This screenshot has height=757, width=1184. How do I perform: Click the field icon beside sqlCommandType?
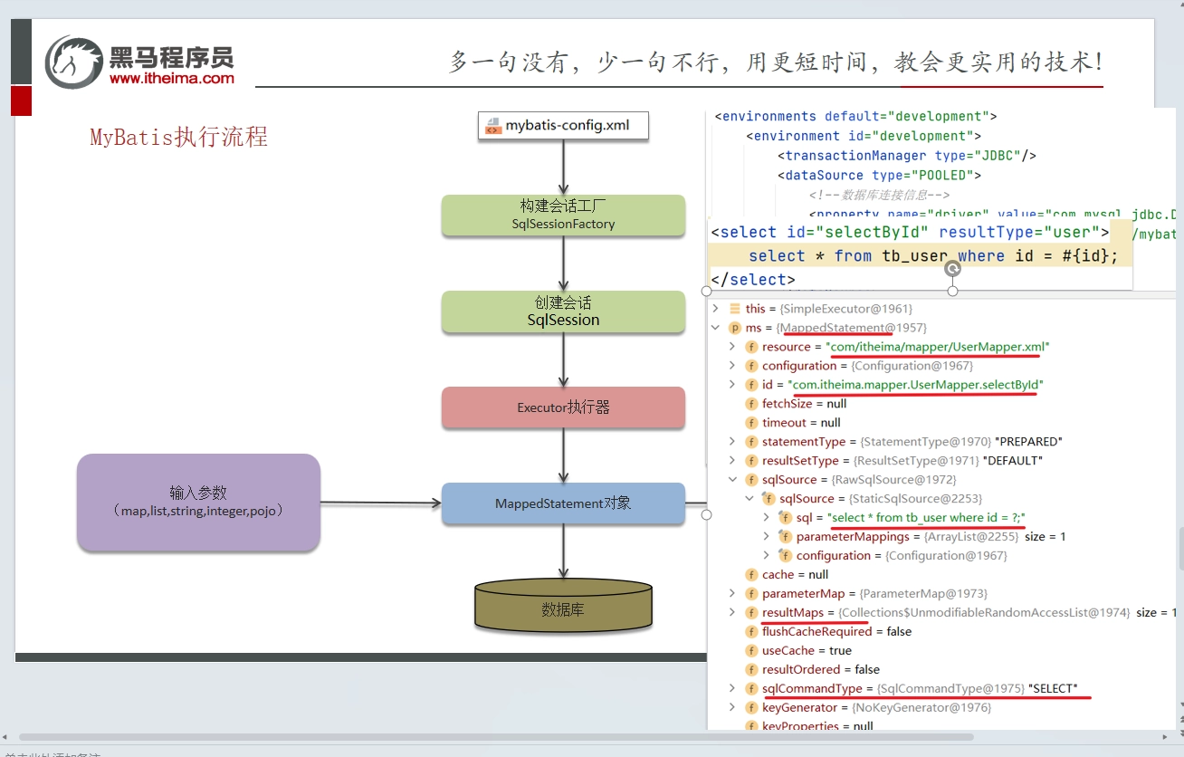[751, 689]
